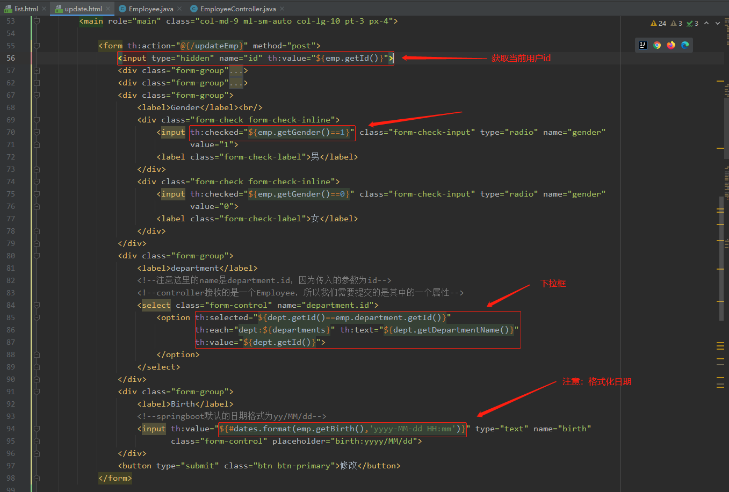Screen dimensions: 729x492
Task: Collapse the form tag fold on line 55
Action: (x=37, y=46)
